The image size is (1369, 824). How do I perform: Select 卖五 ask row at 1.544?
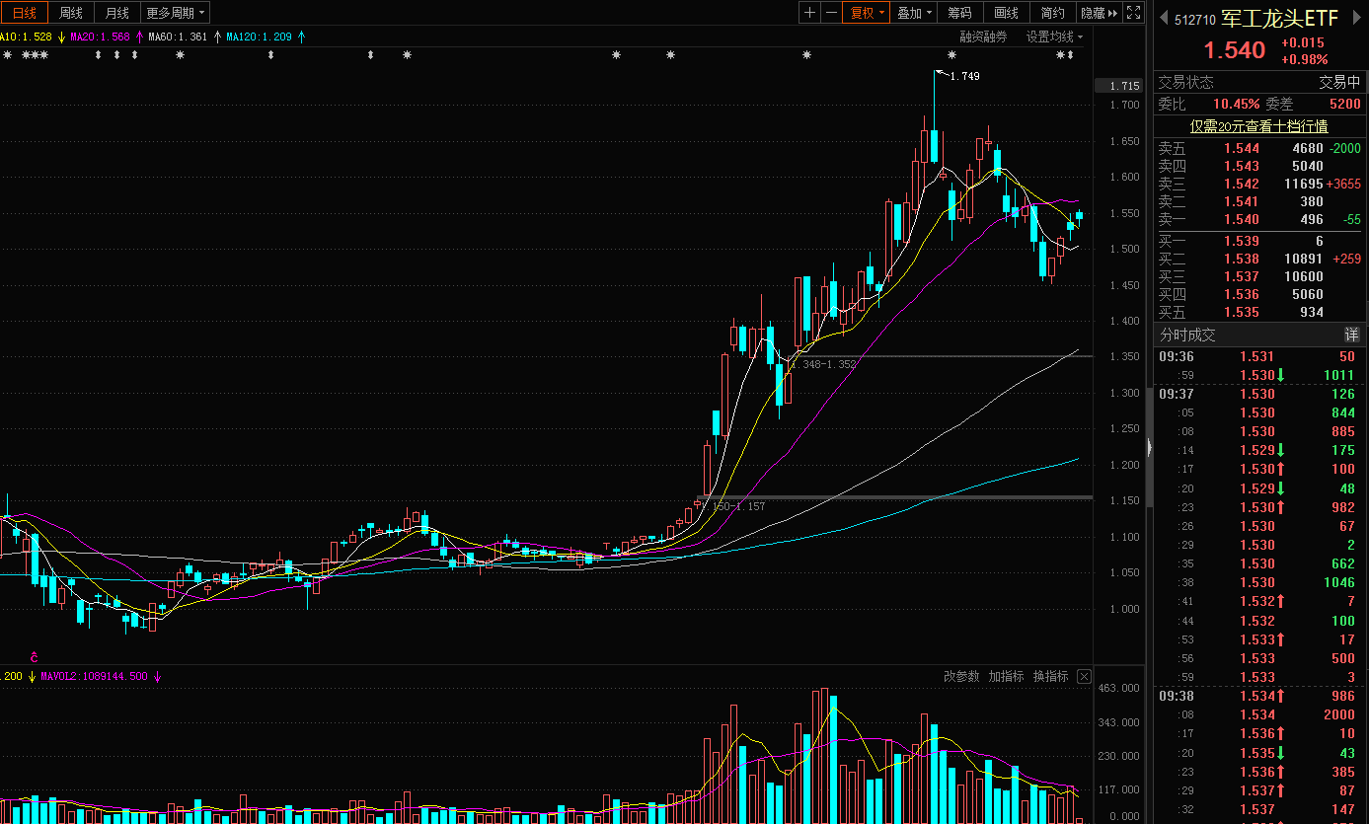click(x=1260, y=148)
